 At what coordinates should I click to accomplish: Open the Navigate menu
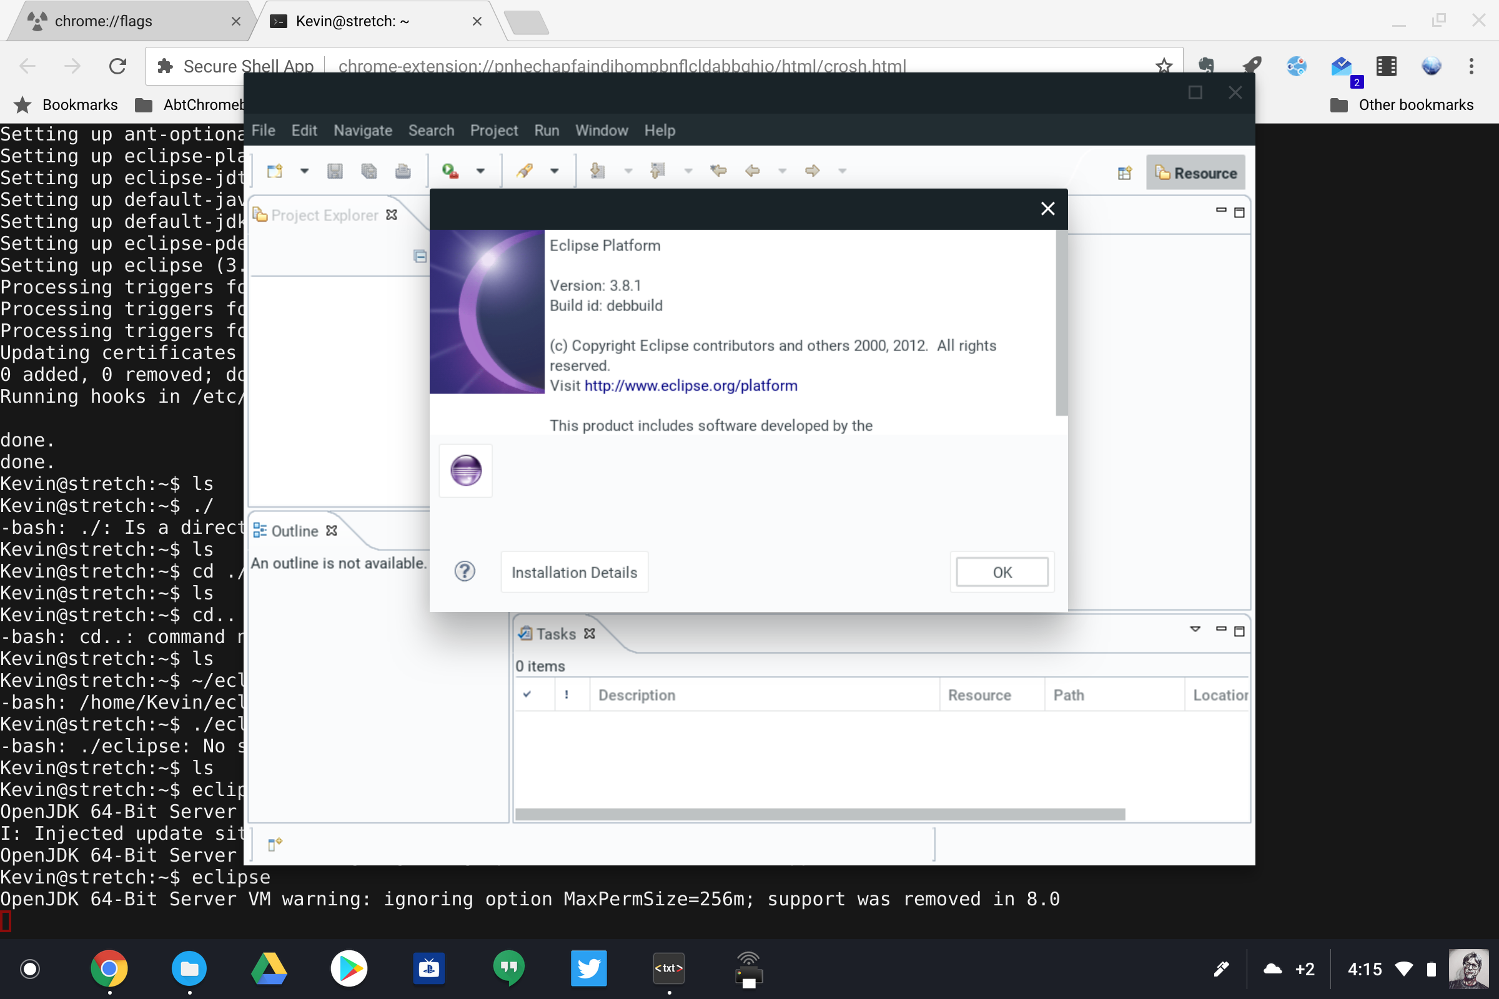(x=363, y=130)
